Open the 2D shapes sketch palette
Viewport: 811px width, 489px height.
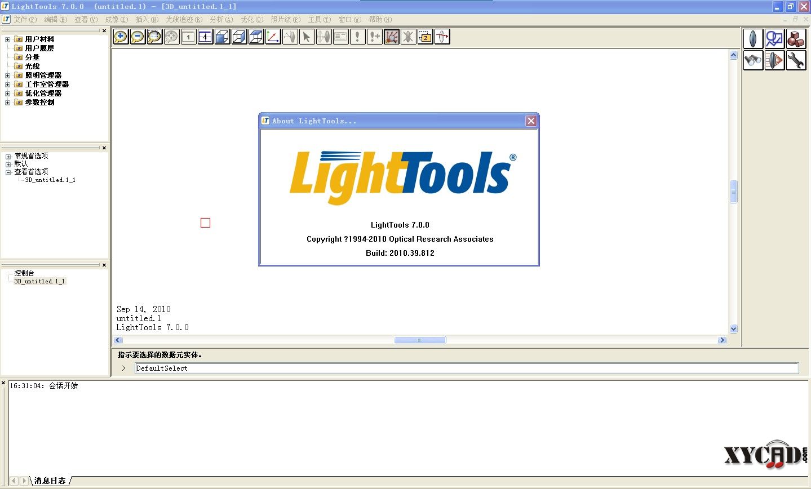(x=774, y=39)
